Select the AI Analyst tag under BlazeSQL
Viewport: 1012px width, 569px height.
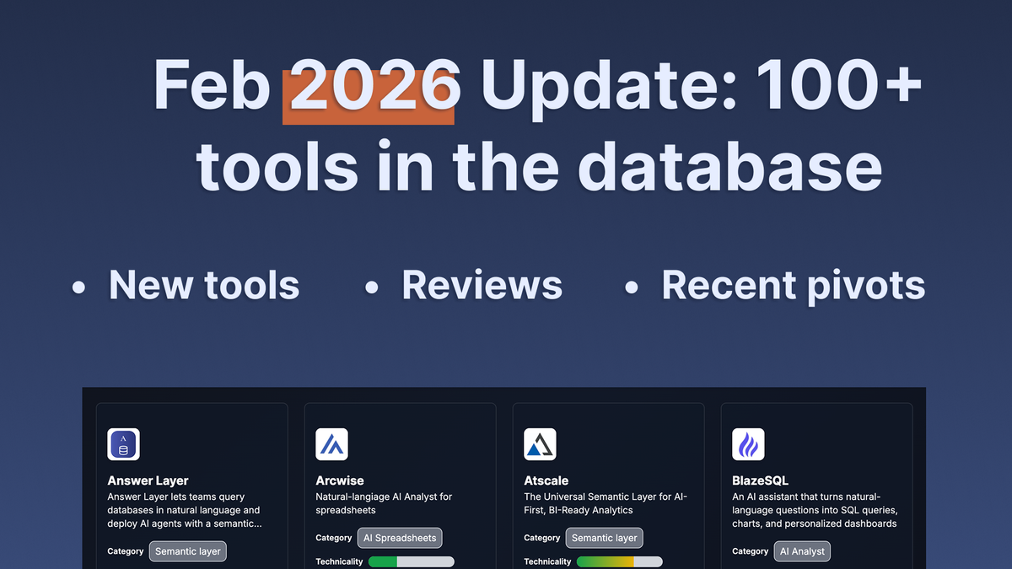[x=802, y=551]
